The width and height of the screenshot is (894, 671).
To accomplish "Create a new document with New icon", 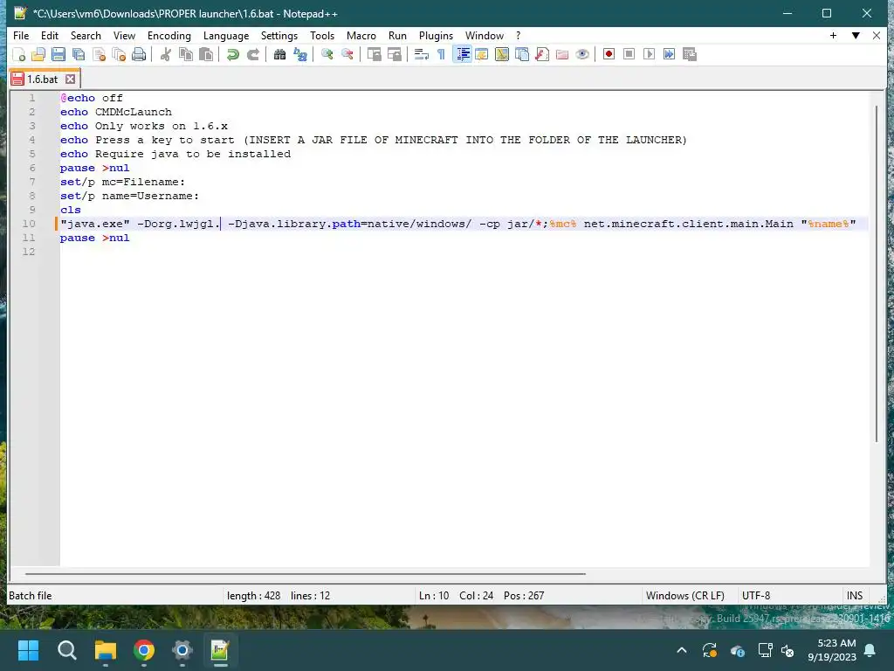I will 19,54.
